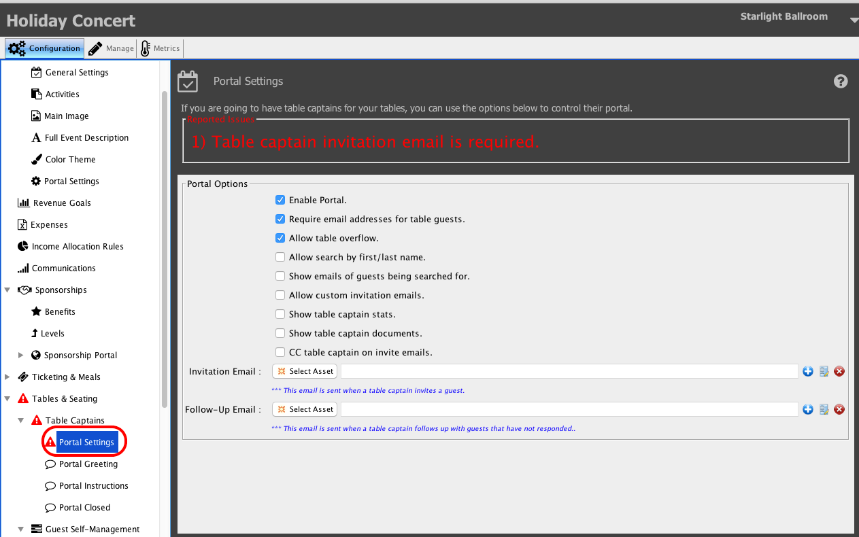Open the Portal Instructions tree item
Image resolution: width=859 pixels, height=537 pixels.
(94, 486)
